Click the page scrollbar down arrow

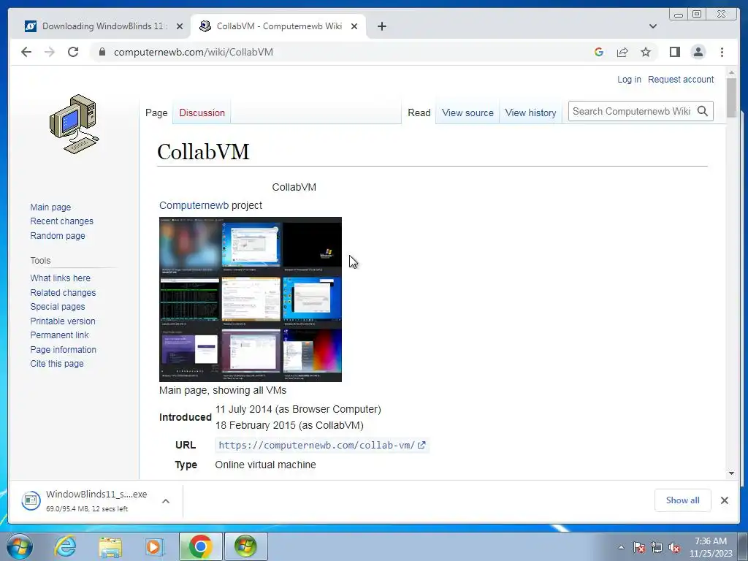pyautogui.click(x=731, y=473)
